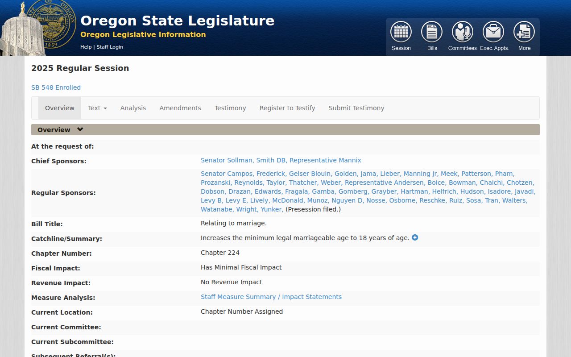571x357 pixels.
Task: Open Chotzen sponsor link
Action: click(x=521, y=183)
